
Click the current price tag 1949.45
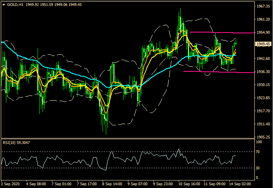point(263,44)
